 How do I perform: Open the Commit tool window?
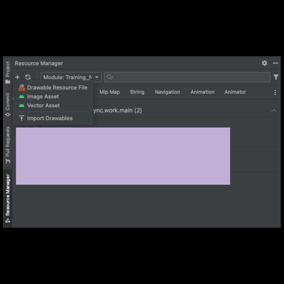tap(7, 105)
